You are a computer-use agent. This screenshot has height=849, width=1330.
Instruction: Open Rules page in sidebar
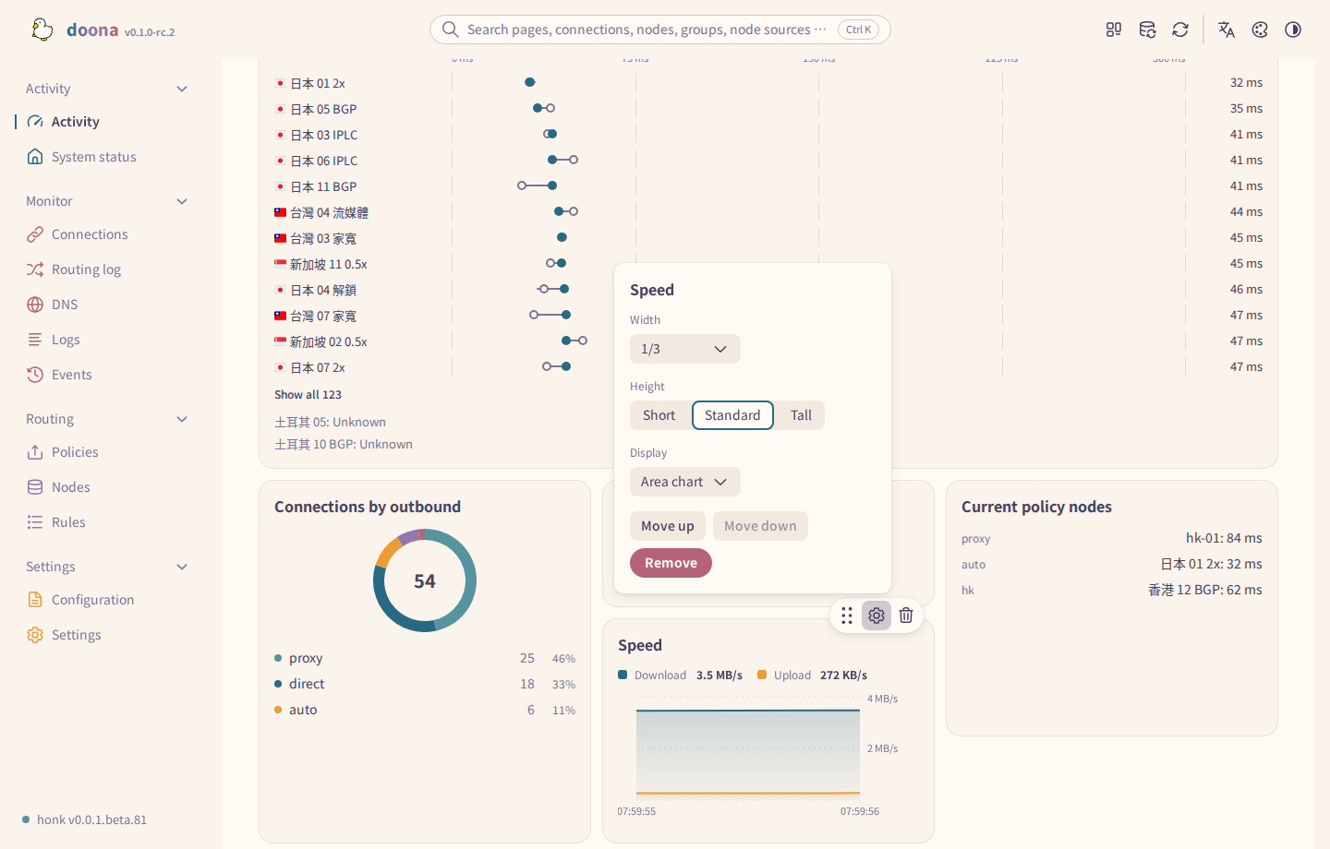click(x=68, y=522)
